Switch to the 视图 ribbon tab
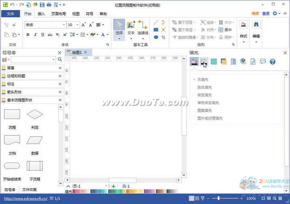The height and width of the screenshot is (204, 290). [76, 14]
